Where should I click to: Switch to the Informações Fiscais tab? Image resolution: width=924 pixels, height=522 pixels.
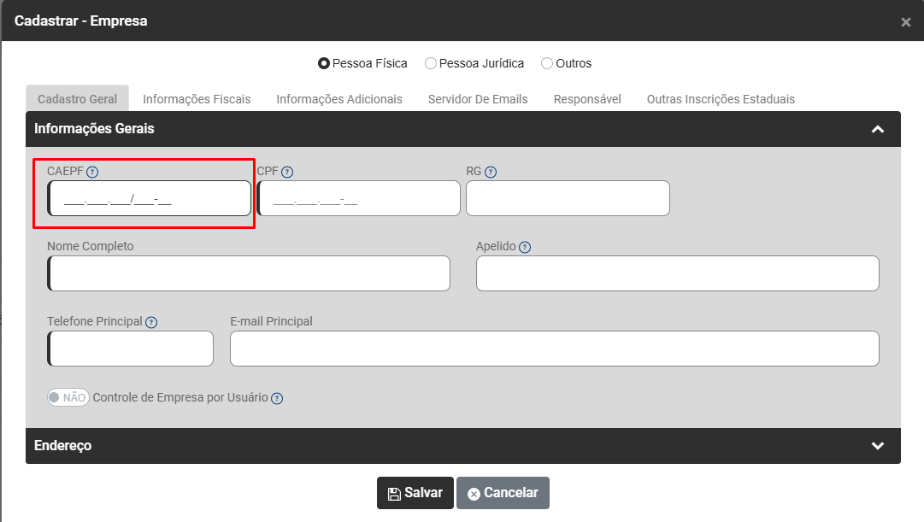tap(197, 99)
